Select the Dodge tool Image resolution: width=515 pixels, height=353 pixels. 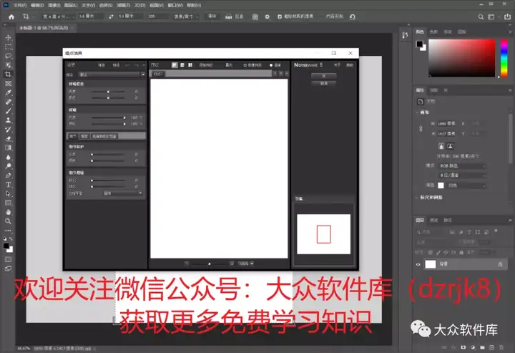point(8,166)
